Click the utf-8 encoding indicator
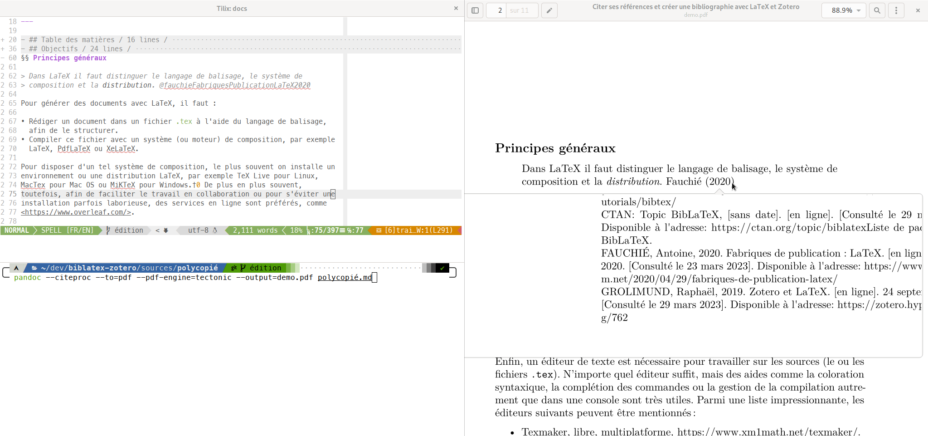This screenshot has height=436, width=928. [198, 230]
